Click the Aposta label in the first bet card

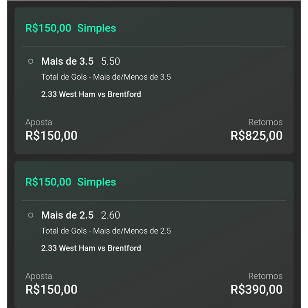click(x=39, y=122)
